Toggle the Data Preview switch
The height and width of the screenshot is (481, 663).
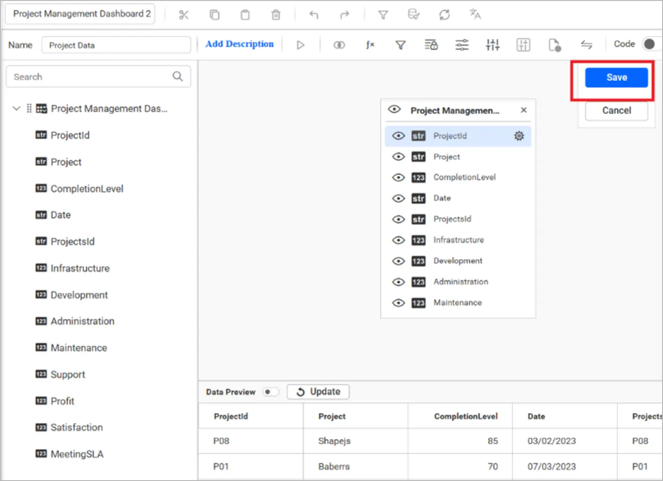[x=270, y=392]
